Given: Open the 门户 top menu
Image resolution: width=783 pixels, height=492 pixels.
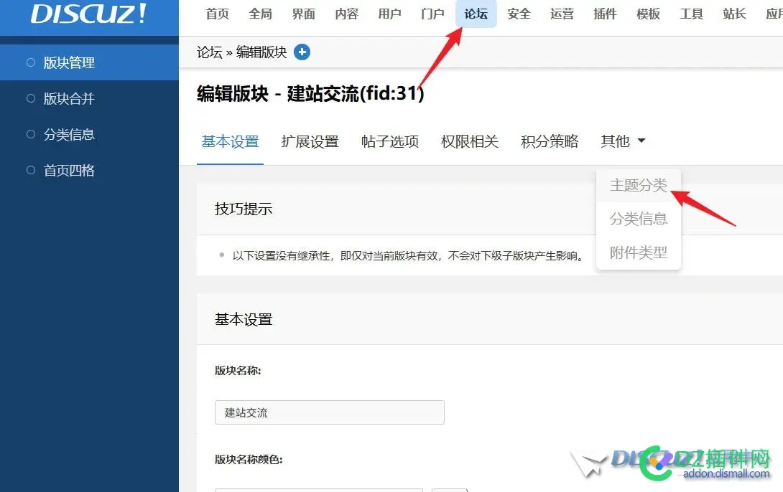Looking at the screenshot, I should pos(432,14).
